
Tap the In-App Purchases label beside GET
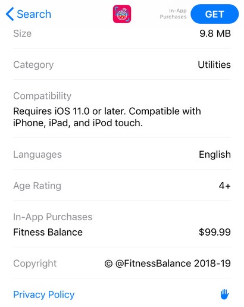pos(173,14)
